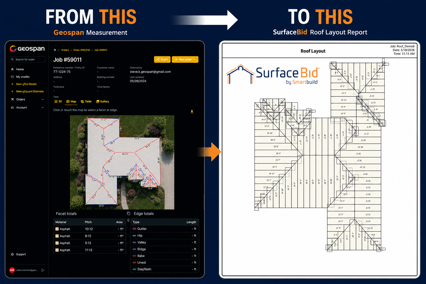The width and height of the screenshot is (426, 284).
Task: Click the SurfaceBid logo in the report
Action: 273,74
